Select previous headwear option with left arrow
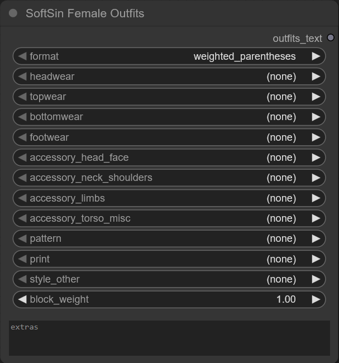Image resolution: width=339 pixels, height=363 pixels. (x=22, y=77)
